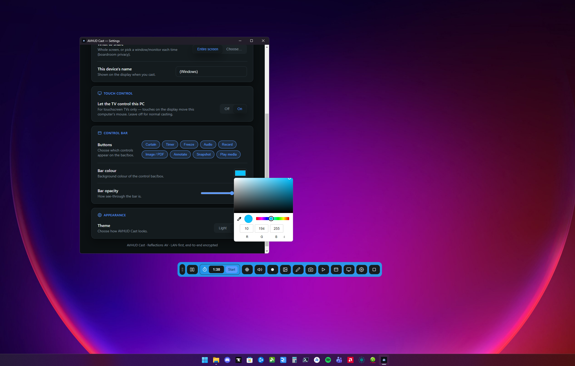Open AMD software from the taskbar
Screen dimensions: 575x366
350,360
